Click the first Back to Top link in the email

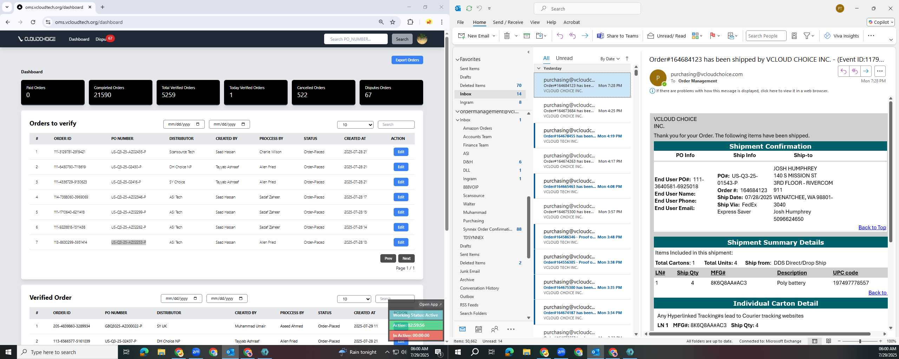[872, 228]
